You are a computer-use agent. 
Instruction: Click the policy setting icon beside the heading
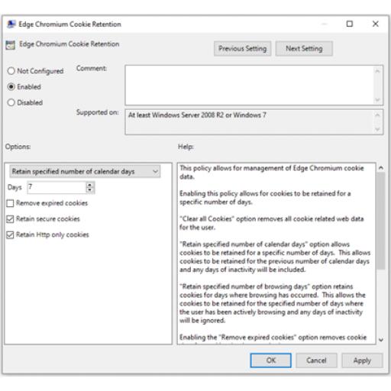11,45
